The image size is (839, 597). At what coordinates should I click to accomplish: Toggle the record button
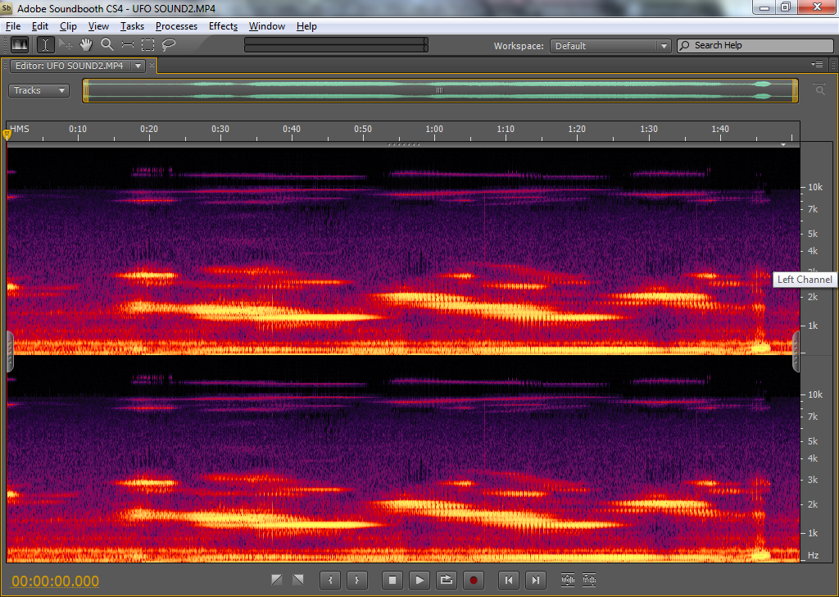point(473,581)
